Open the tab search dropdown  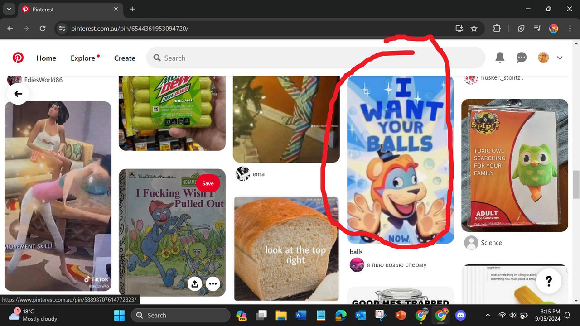point(9,9)
